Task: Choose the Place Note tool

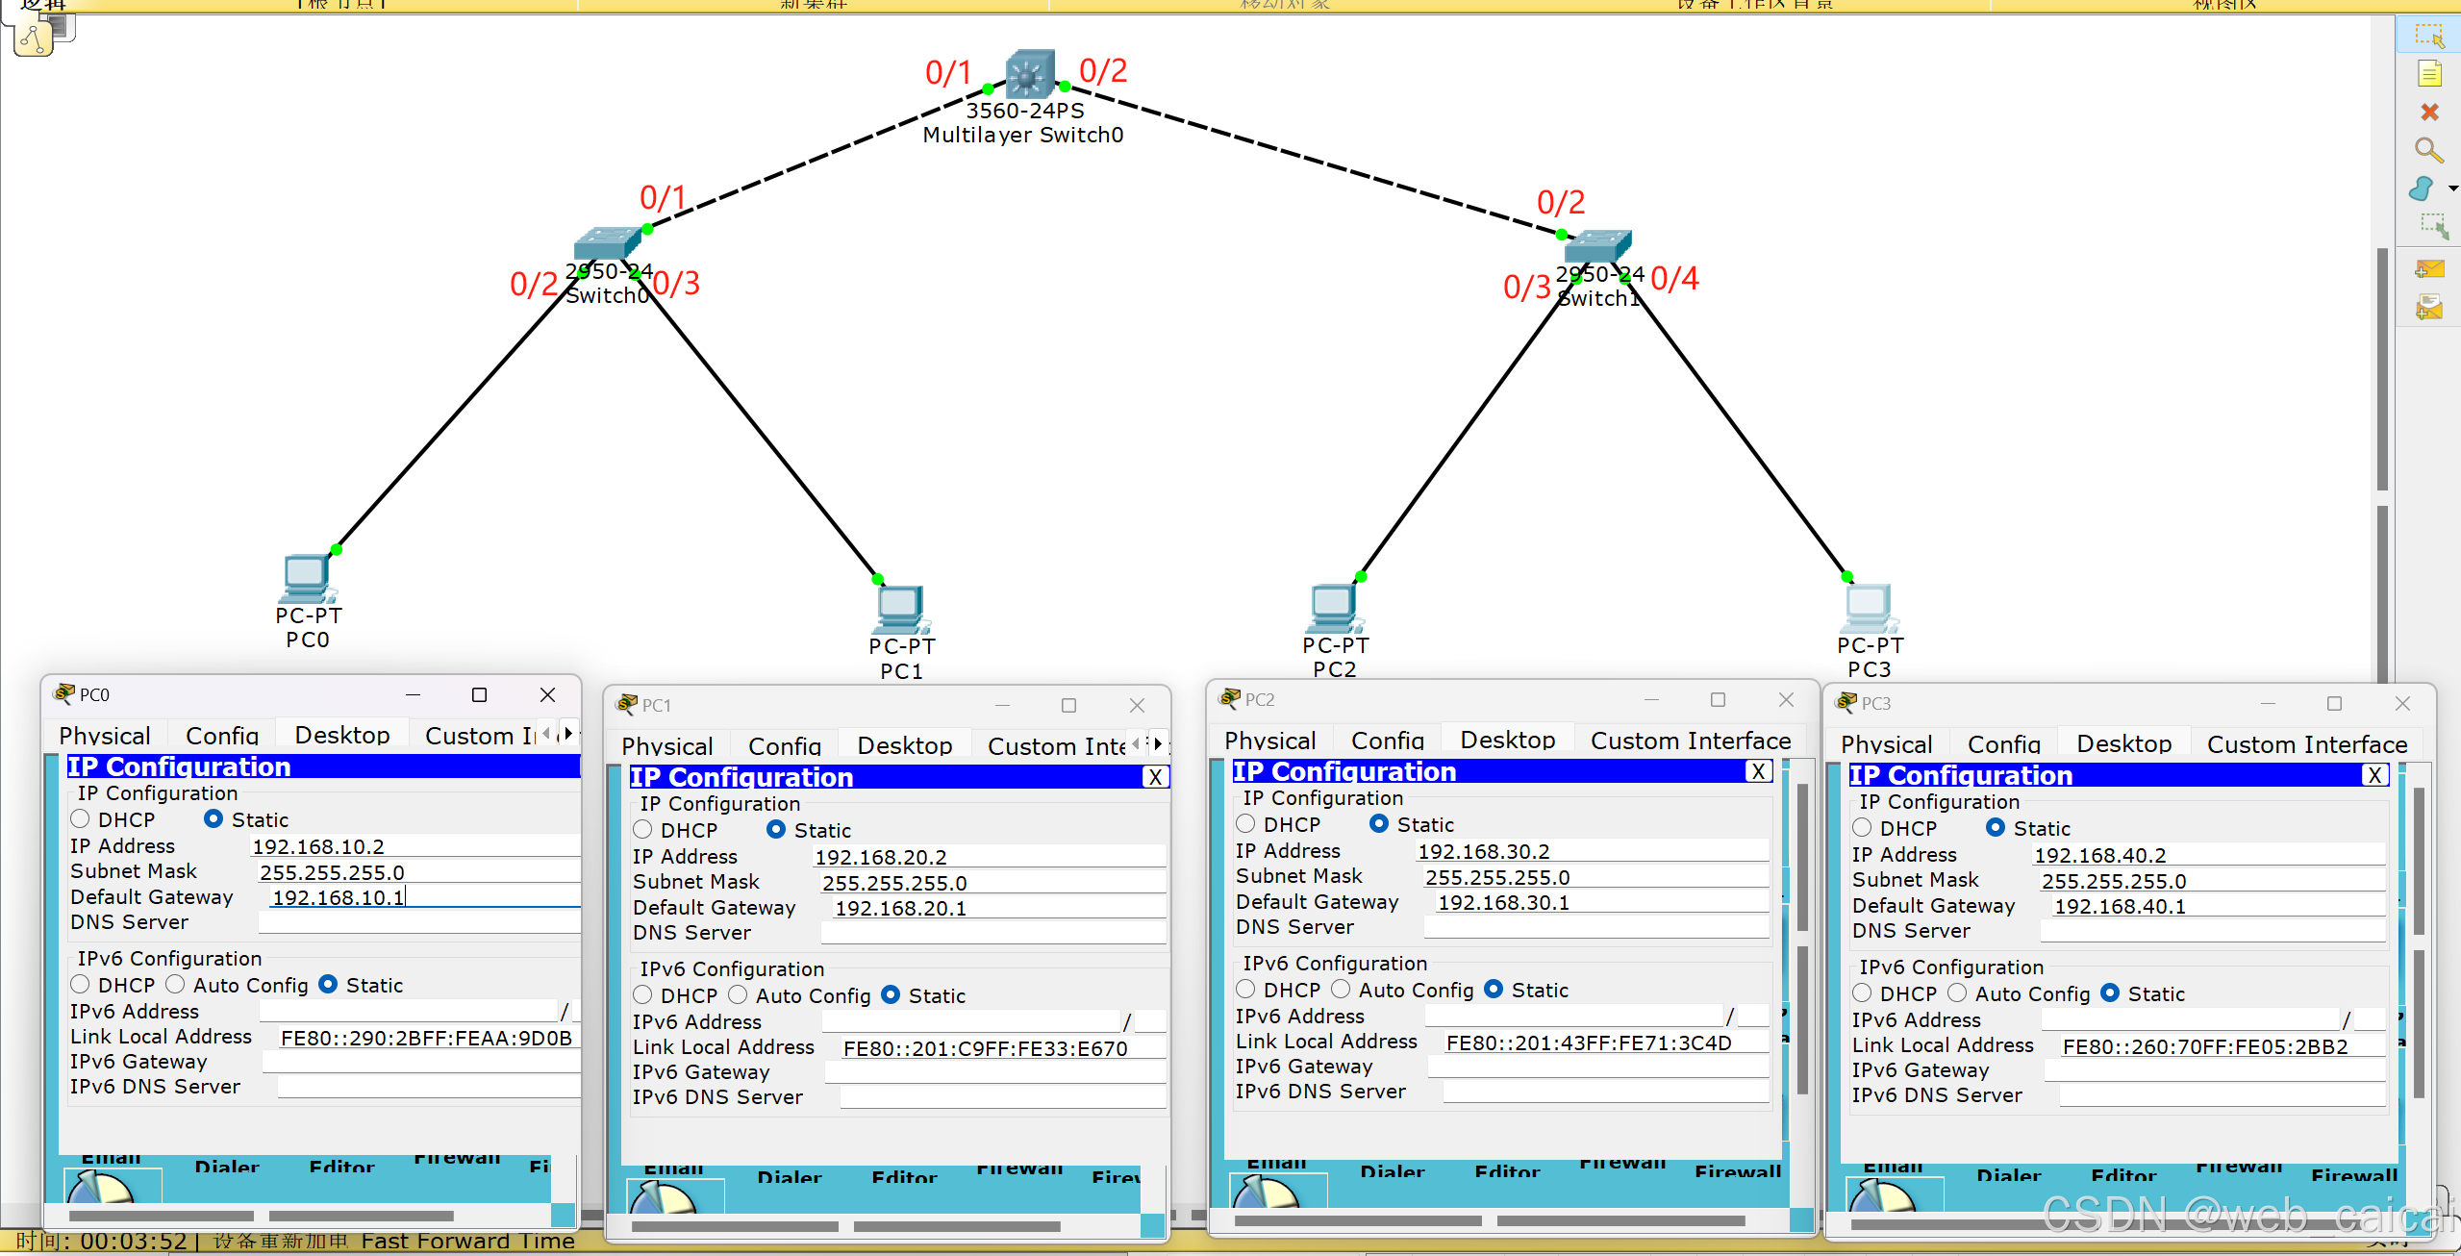Action: click(2428, 73)
